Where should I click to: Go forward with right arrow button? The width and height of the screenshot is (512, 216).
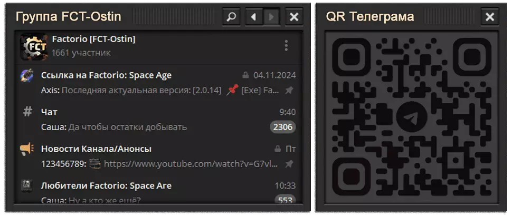click(271, 17)
